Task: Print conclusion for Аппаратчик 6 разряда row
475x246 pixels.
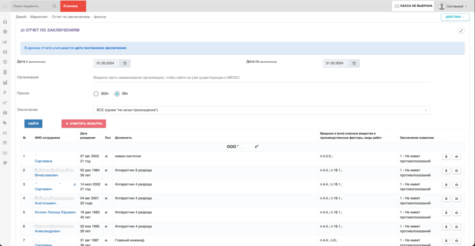Action: (456, 171)
